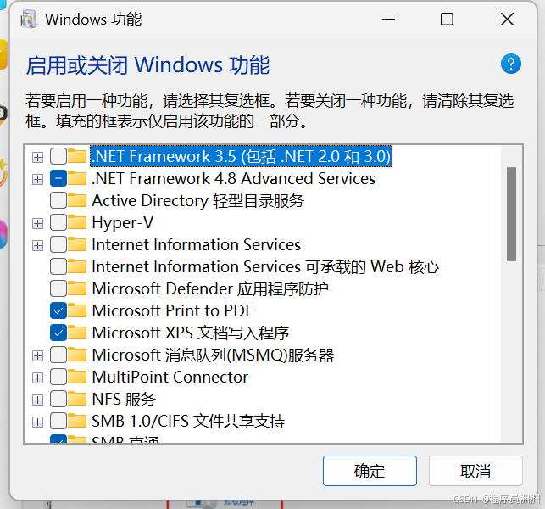
Task: Click the feature list vertical scrollbar thumb
Action: 511,212
